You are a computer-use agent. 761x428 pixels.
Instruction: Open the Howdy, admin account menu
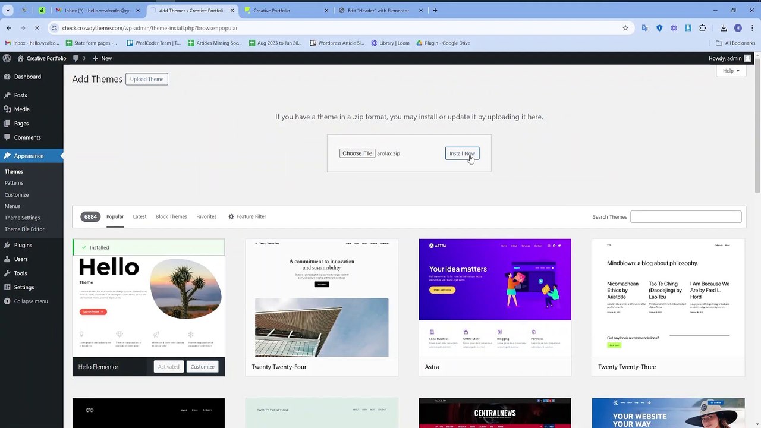[729, 58]
